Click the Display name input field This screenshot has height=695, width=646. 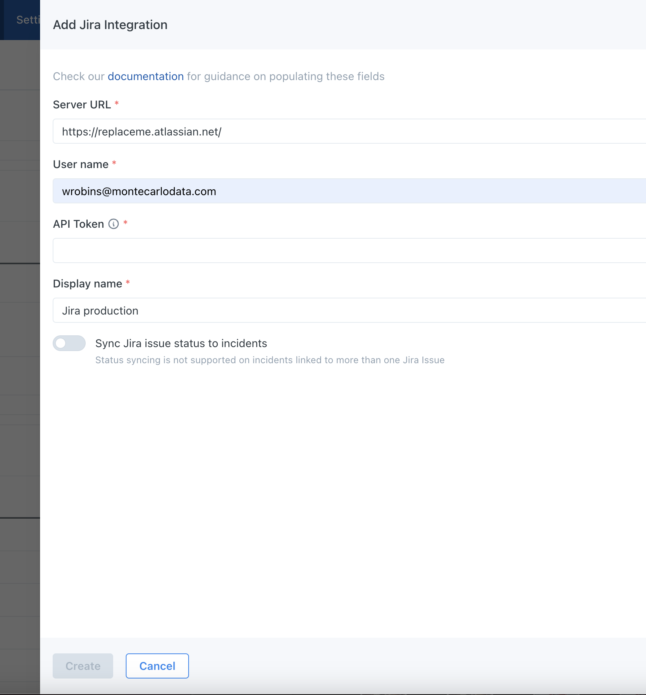(349, 310)
